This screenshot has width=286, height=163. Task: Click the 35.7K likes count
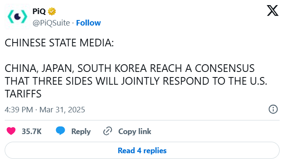pos(31,132)
